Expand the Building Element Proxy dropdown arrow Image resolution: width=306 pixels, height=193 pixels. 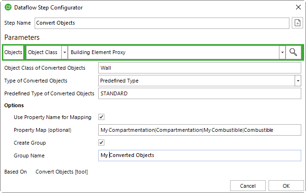(x=282, y=52)
